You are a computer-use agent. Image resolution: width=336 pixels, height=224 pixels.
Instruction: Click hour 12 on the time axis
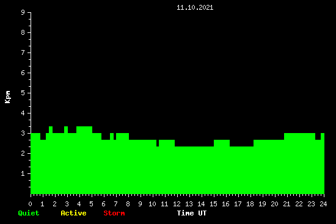click(x=177, y=204)
